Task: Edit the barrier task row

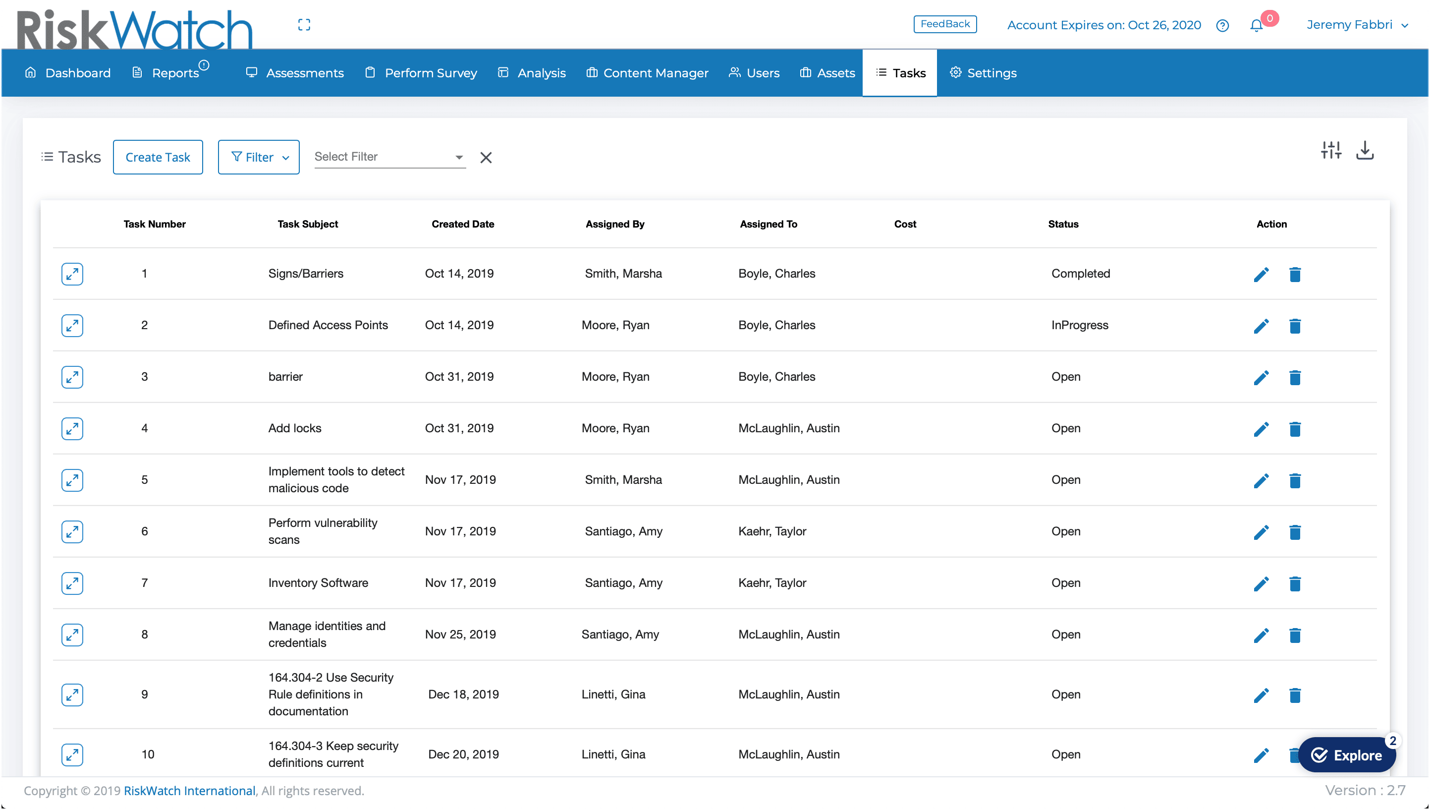Action: point(1261,378)
